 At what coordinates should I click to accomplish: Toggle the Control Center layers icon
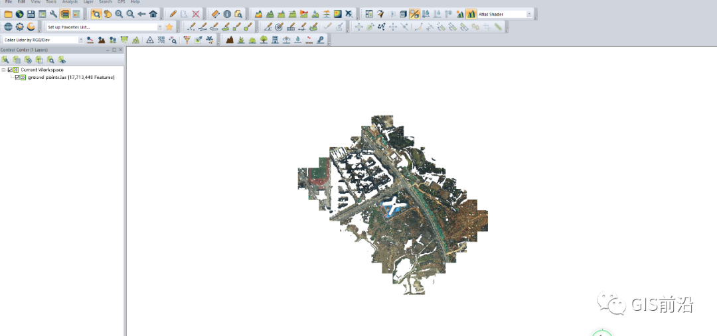point(64,14)
